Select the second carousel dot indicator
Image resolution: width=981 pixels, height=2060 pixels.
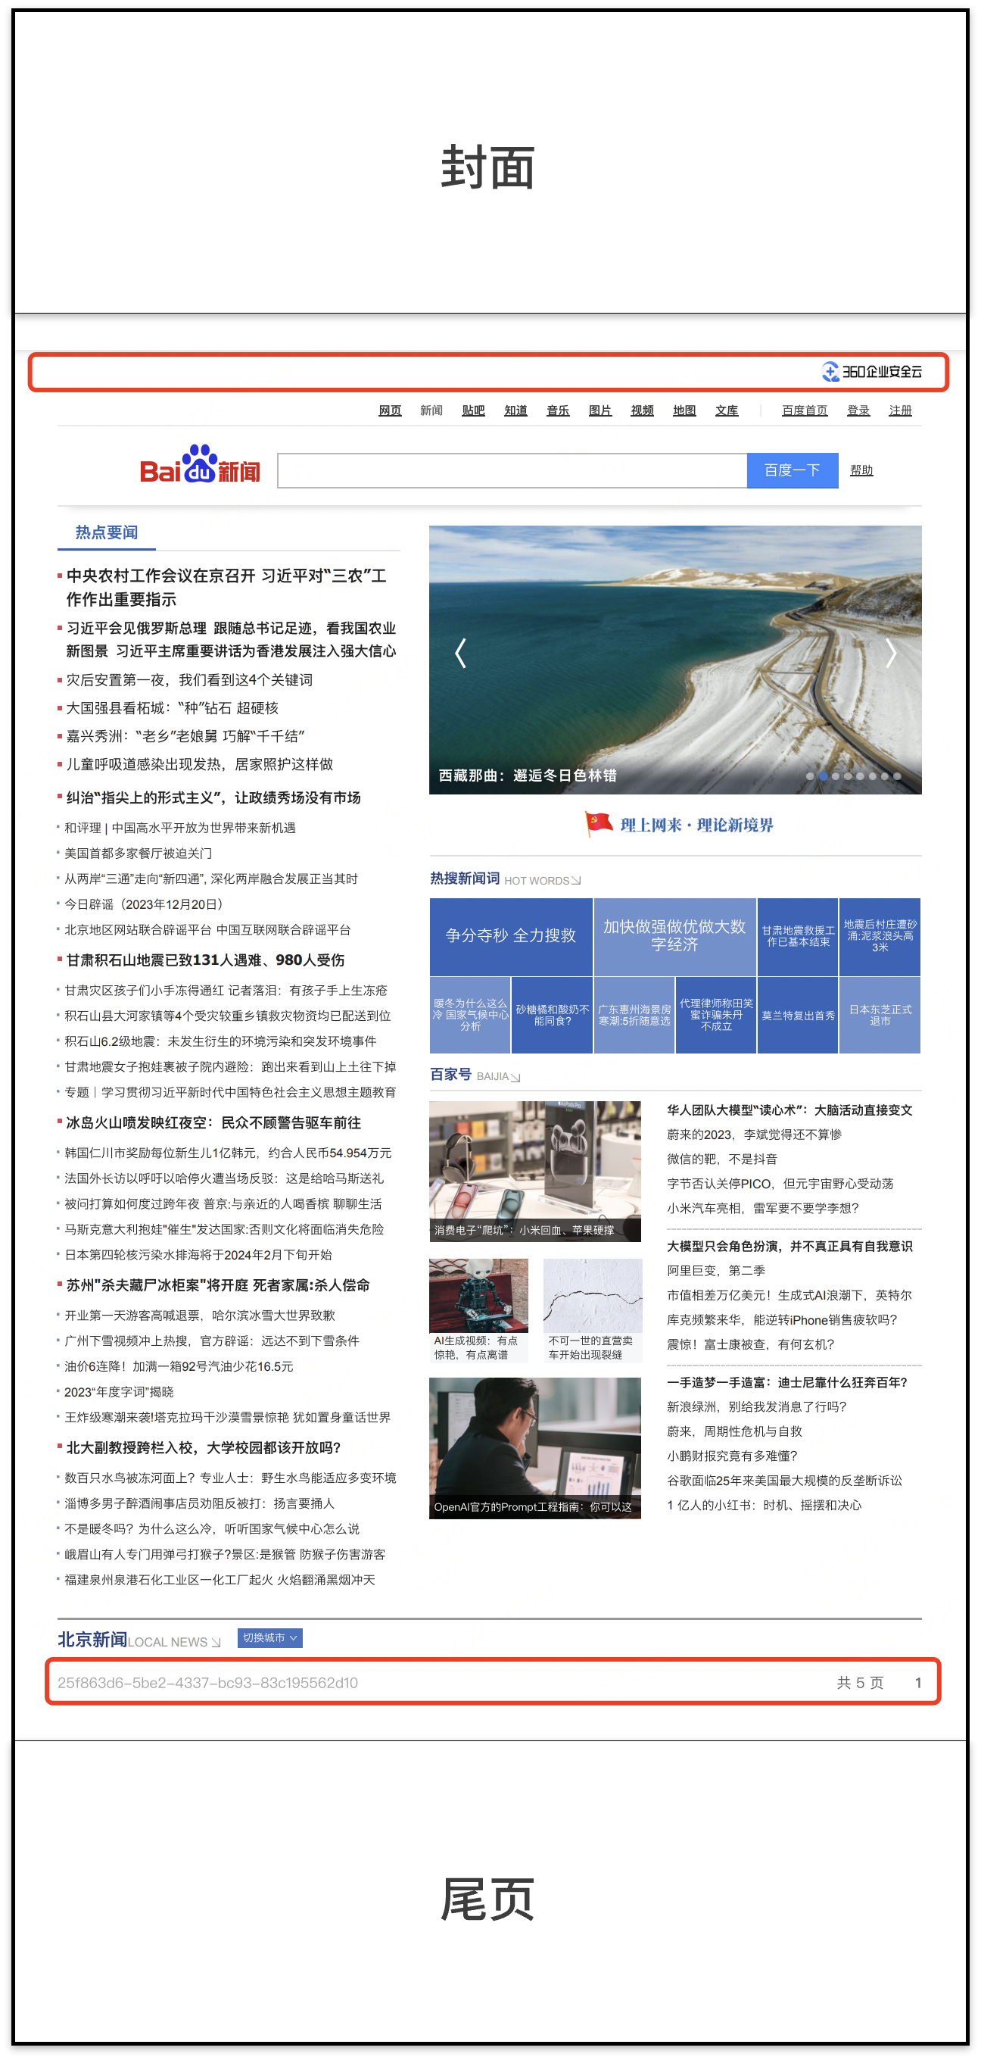pyautogui.click(x=824, y=776)
